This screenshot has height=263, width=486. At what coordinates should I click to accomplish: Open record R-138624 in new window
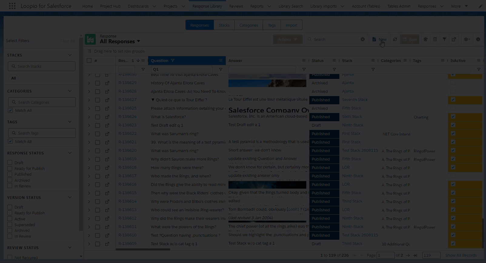[x=107, y=117]
